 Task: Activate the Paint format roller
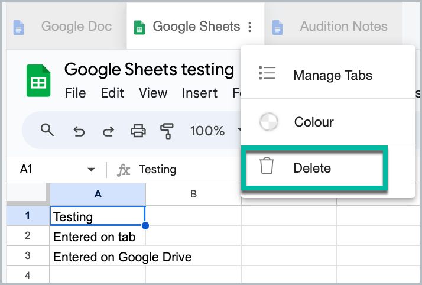(x=167, y=131)
